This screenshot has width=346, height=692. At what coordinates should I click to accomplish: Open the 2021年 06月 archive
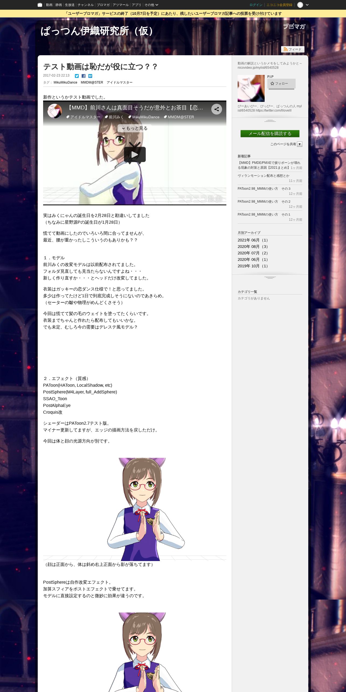pos(253,240)
